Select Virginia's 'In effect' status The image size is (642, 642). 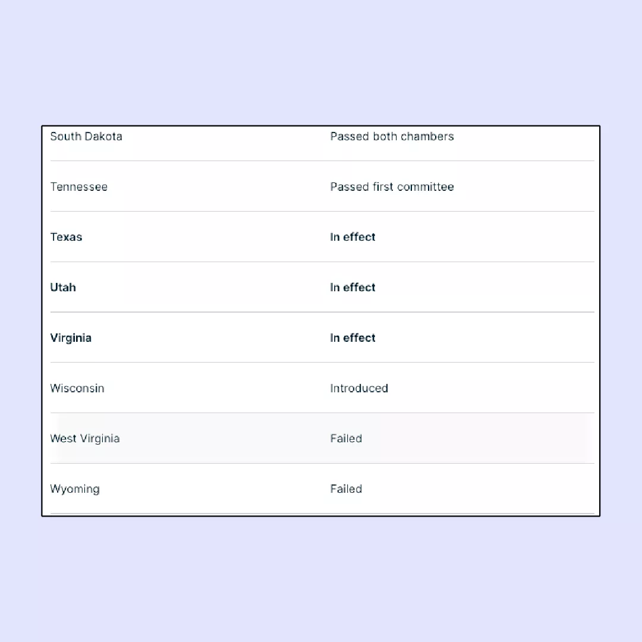(x=353, y=338)
